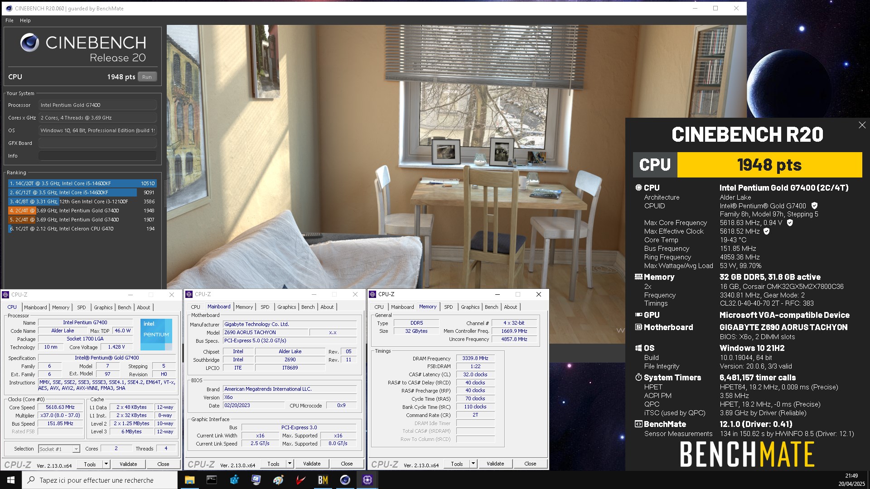
Task: Select the Memory tab in CPU-Z Mainboard window
Action: 244,307
